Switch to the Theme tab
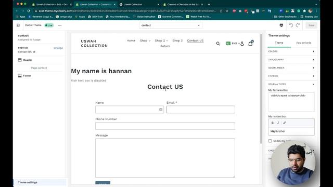The width and height of the screenshot is (333, 187). click(x=279, y=43)
